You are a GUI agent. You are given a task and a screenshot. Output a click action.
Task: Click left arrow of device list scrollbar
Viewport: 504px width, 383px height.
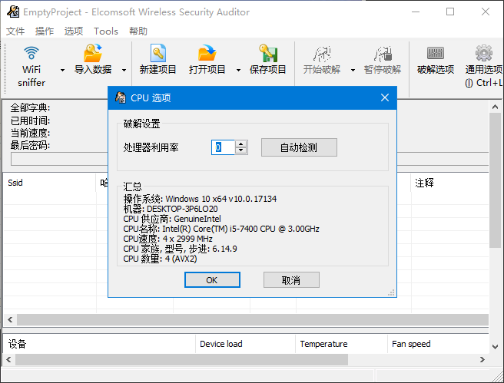(8, 359)
